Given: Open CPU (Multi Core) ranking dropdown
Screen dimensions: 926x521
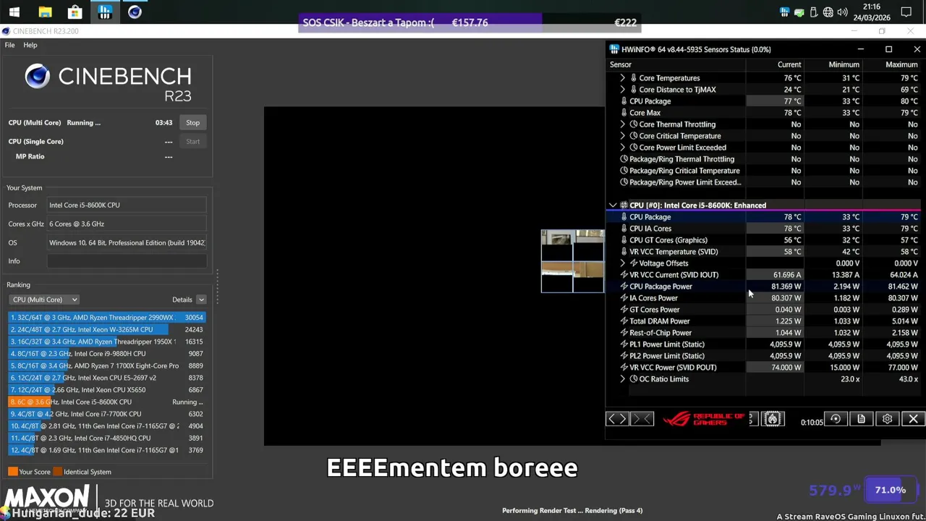Looking at the screenshot, I should click(44, 300).
